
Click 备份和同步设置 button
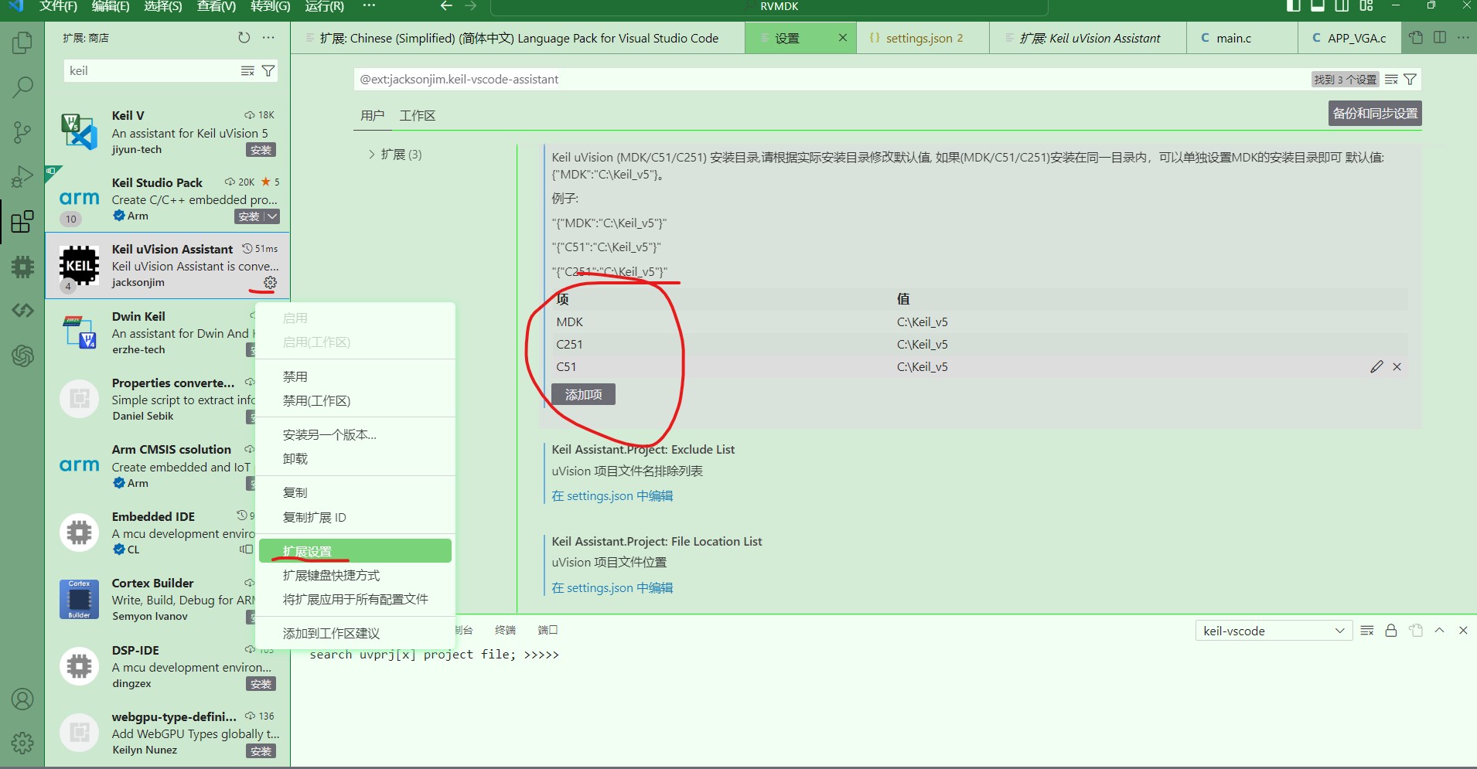tap(1375, 114)
